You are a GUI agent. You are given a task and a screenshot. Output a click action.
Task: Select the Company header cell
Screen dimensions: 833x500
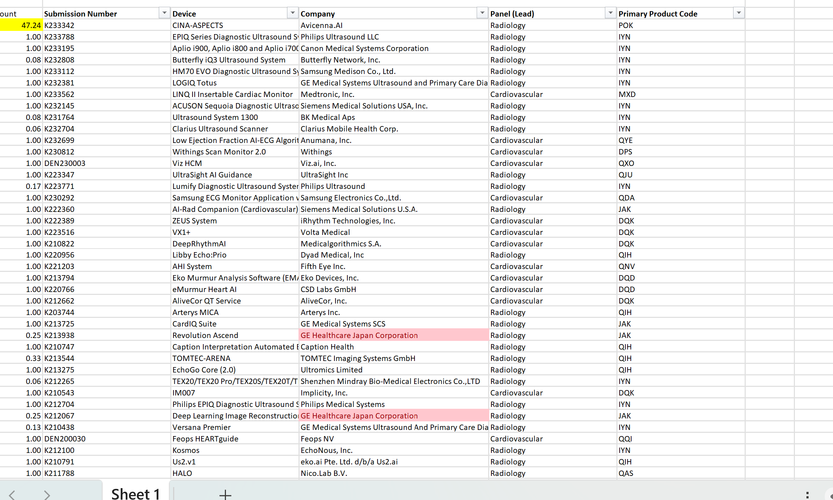(394, 14)
